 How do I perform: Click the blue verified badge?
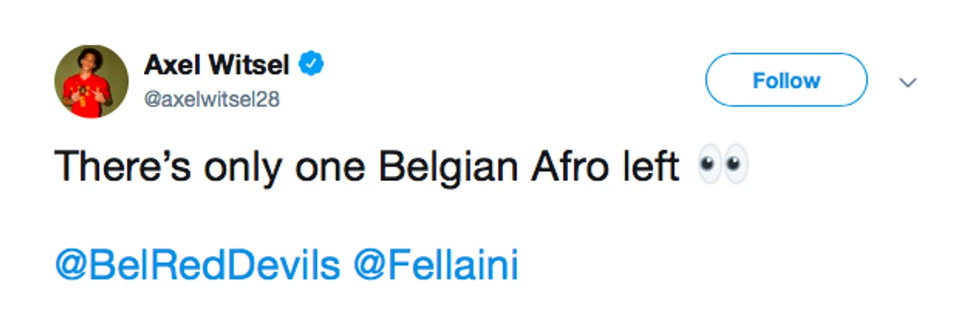(311, 64)
